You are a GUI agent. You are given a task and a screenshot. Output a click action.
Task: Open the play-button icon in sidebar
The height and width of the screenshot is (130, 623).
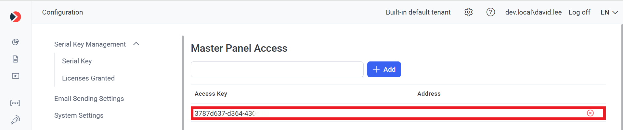click(x=15, y=76)
